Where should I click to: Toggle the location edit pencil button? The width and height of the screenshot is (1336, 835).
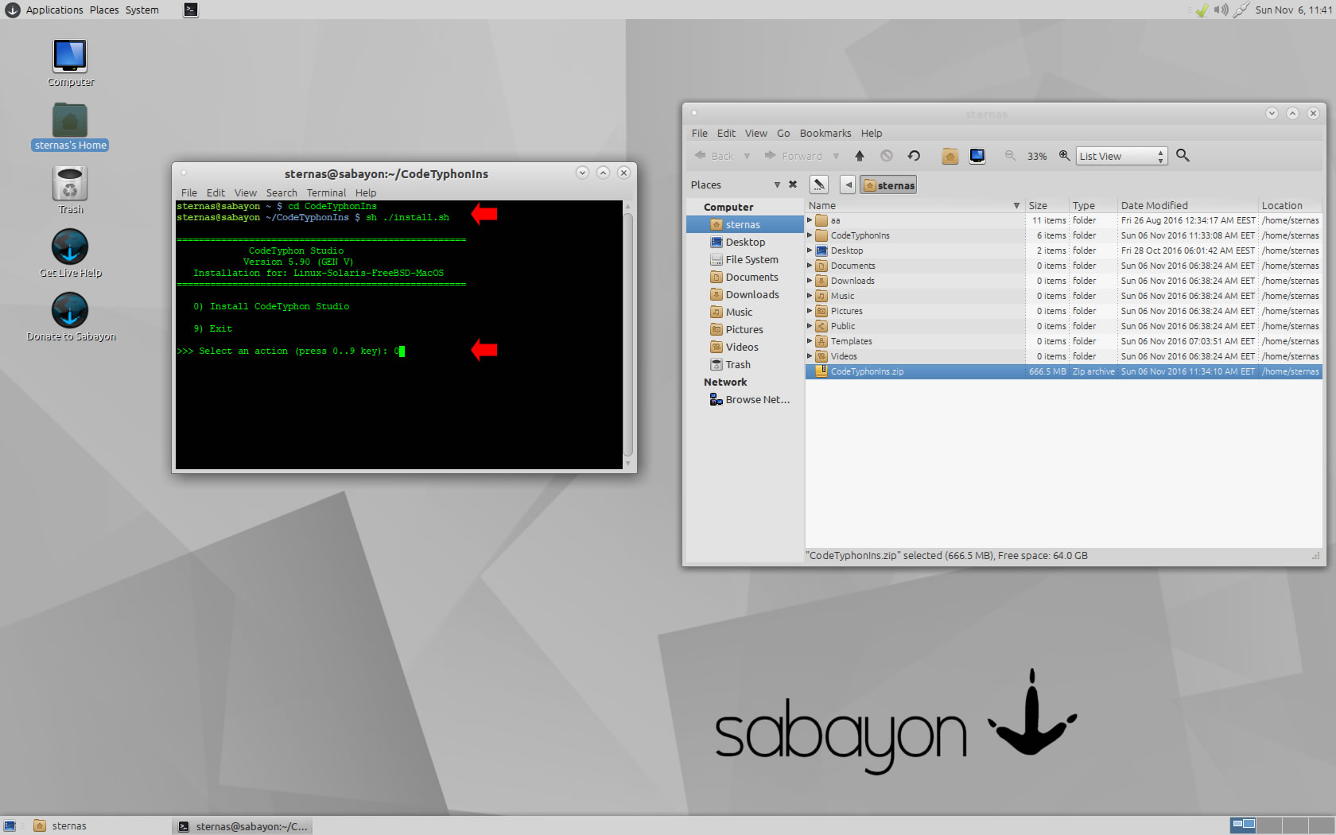tap(819, 184)
